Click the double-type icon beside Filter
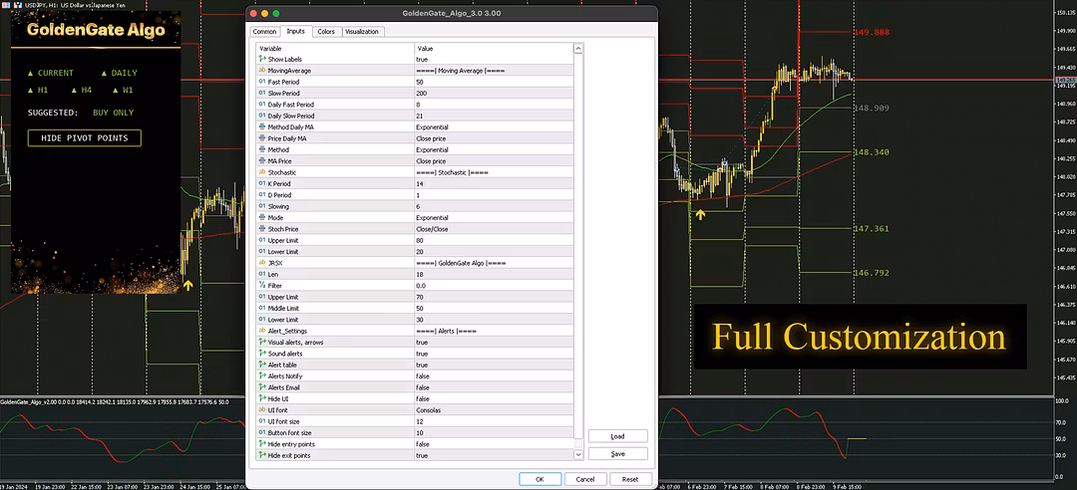The height and width of the screenshot is (490, 1077). click(261, 285)
